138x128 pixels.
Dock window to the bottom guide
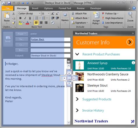click(x=69, y=84)
